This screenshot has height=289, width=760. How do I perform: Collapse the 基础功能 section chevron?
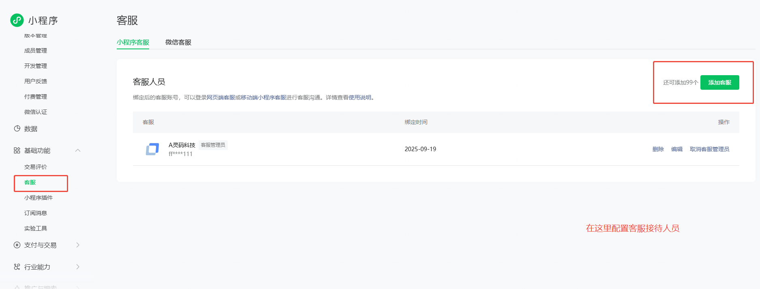coord(78,150)
